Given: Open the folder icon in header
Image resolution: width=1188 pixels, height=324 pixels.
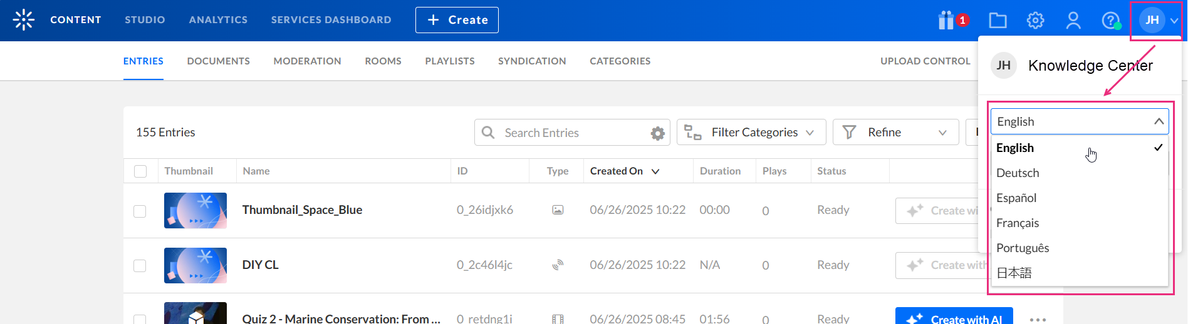Looking at the screenshot, I should point(998,20).
